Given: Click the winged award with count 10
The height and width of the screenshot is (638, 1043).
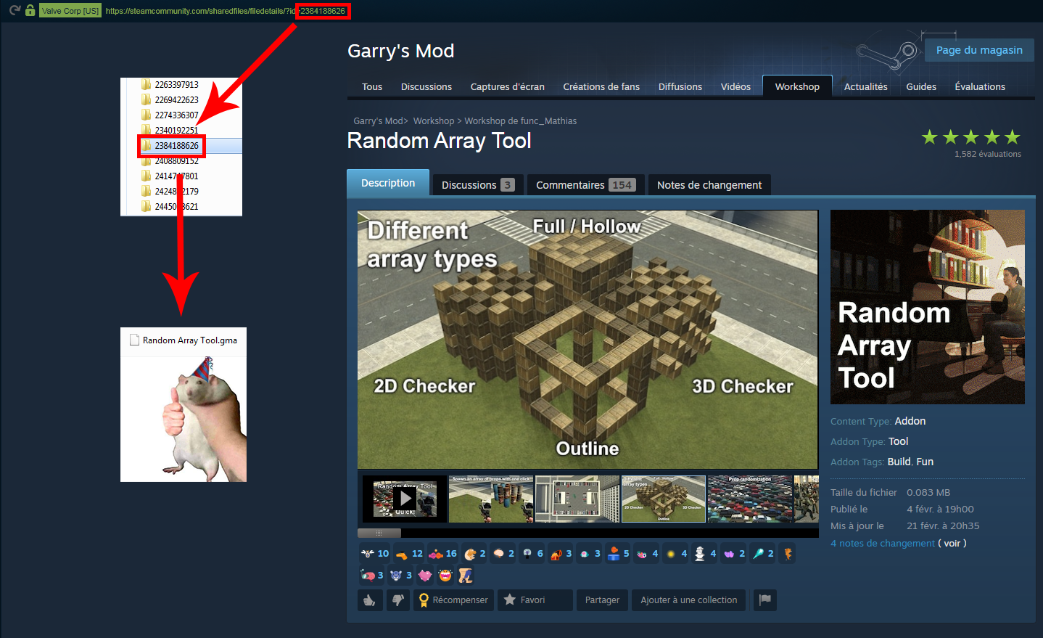Looking at the screenshot, I should (x=375, y=554).
